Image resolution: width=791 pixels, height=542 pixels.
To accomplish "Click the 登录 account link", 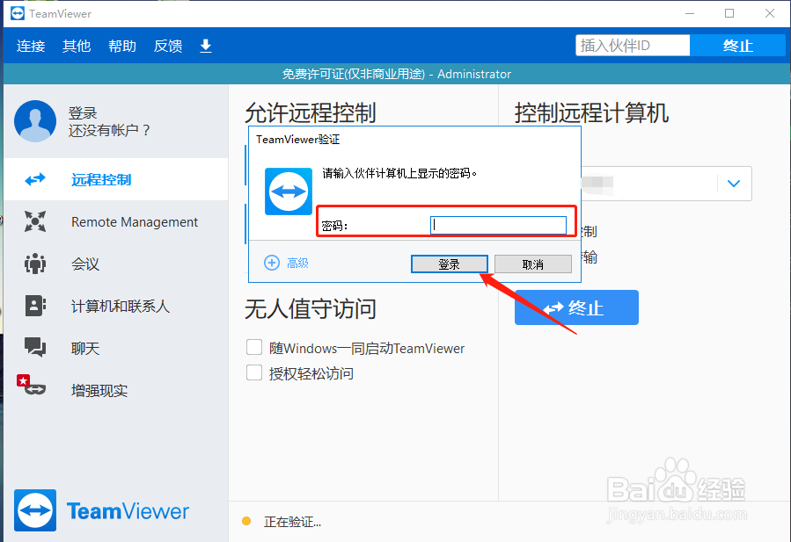I will tap(83, 112).
